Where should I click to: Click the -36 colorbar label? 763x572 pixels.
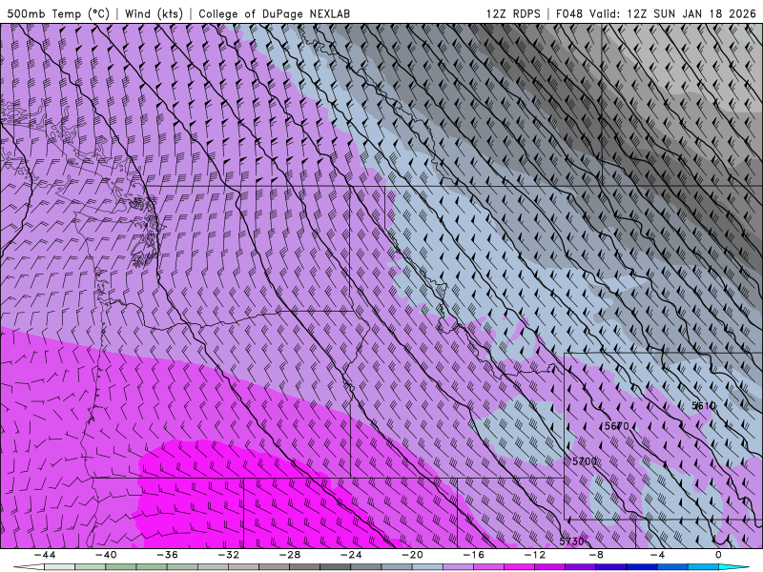167,555
